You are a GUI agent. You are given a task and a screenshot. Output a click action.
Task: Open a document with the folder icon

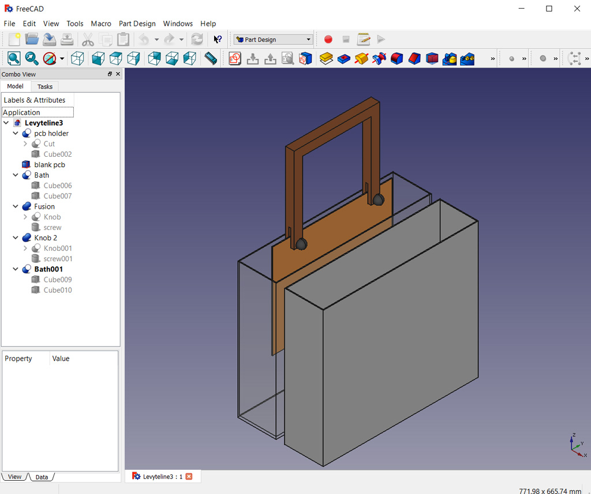pyautogui.click(x=32, y=40)
